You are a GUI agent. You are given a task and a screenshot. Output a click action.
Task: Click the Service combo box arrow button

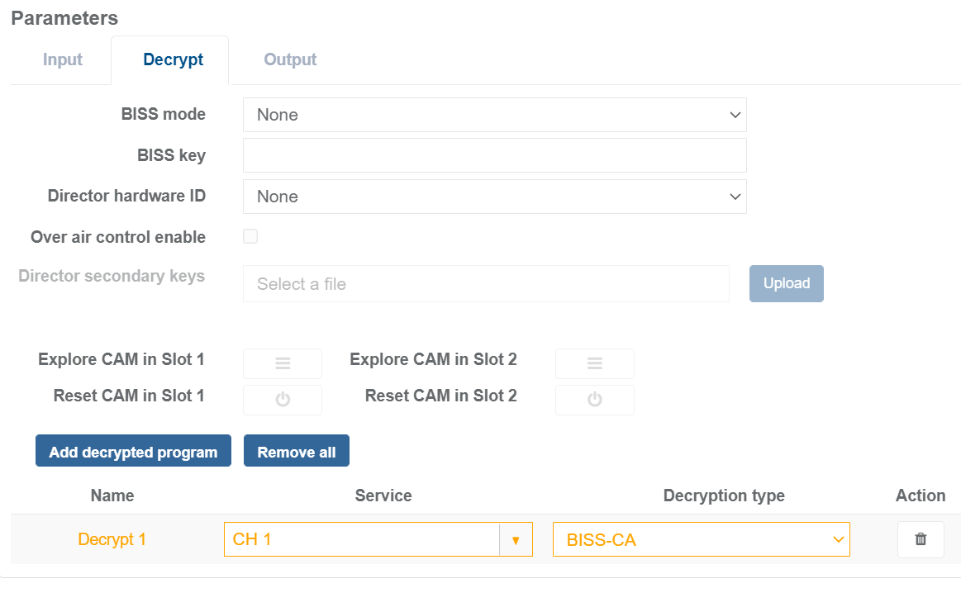pos(516,539)
